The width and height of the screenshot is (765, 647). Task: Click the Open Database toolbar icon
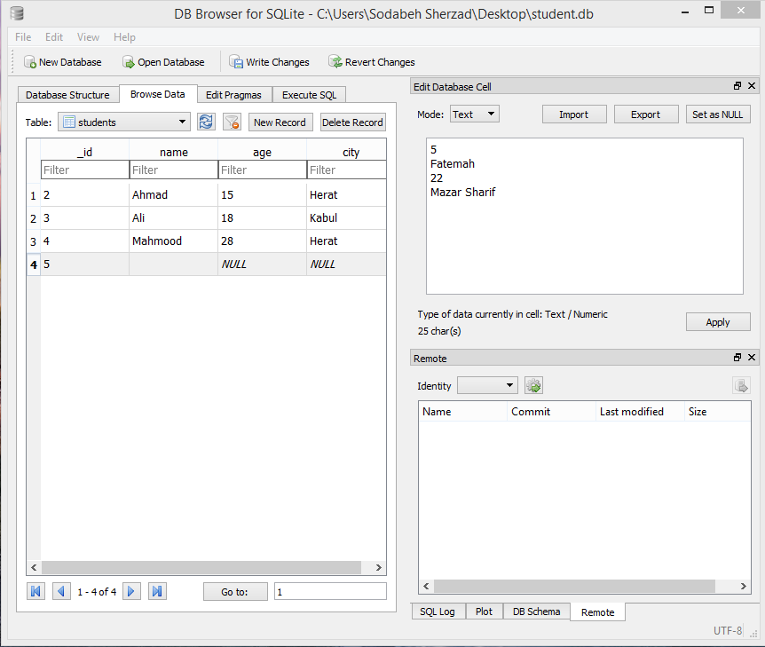point(129,62)
